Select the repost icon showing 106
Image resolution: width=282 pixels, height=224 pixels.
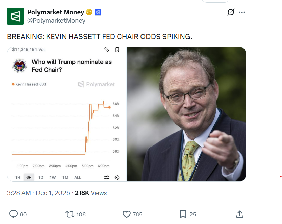pos(70,214)
